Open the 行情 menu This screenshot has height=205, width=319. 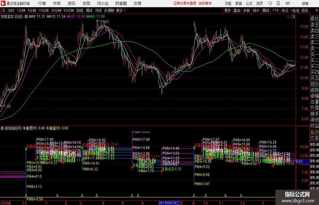tap(42, 3)
